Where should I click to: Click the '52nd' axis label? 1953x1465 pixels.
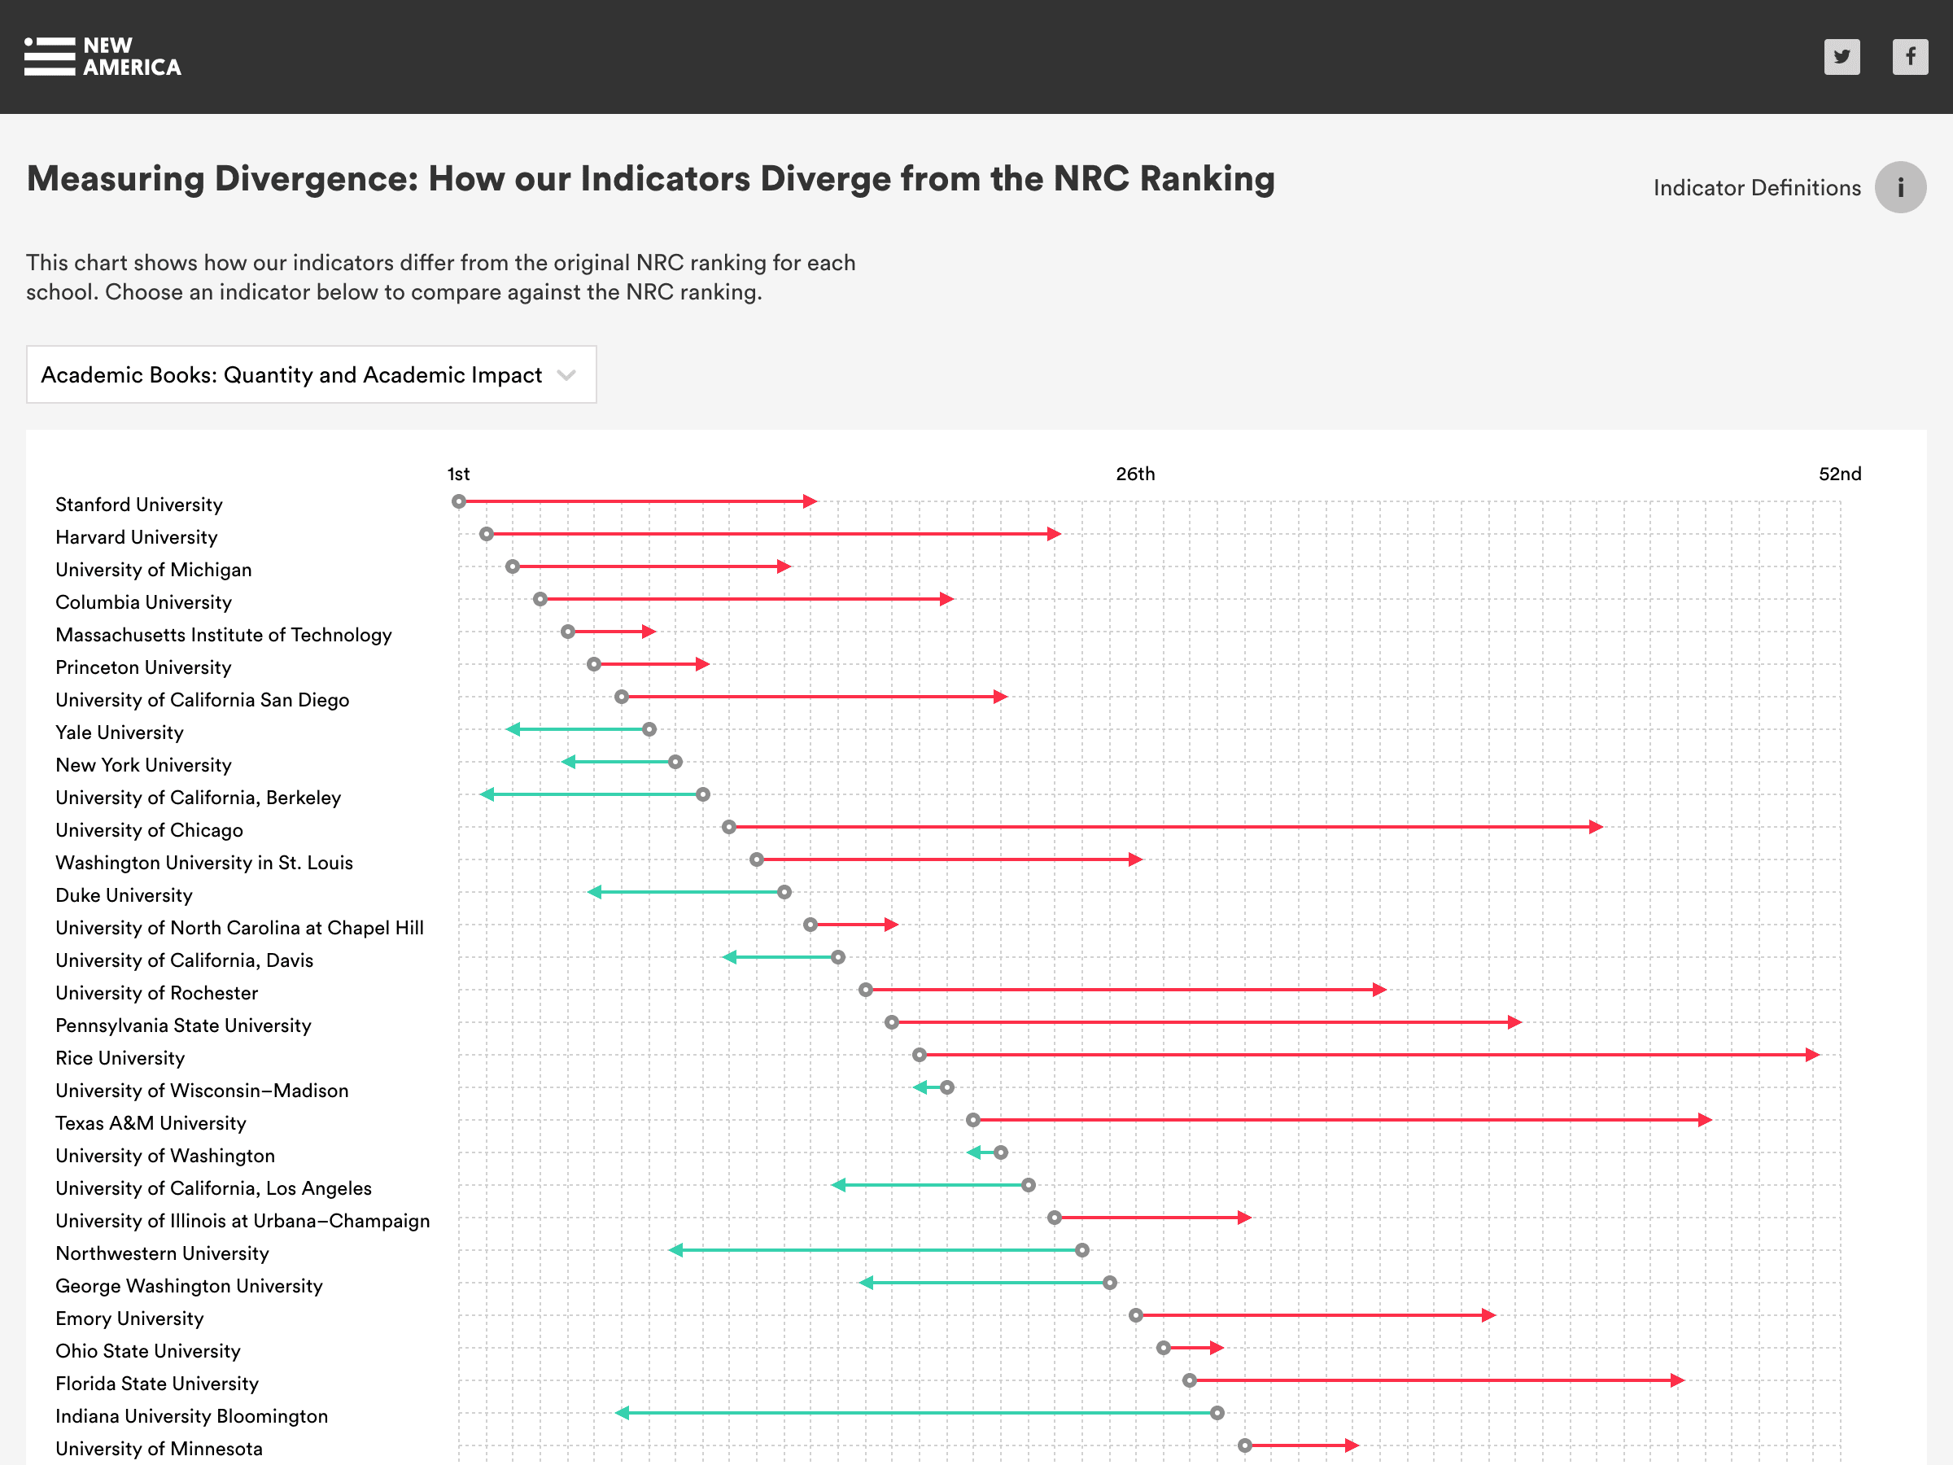[x=1840, y=474]
